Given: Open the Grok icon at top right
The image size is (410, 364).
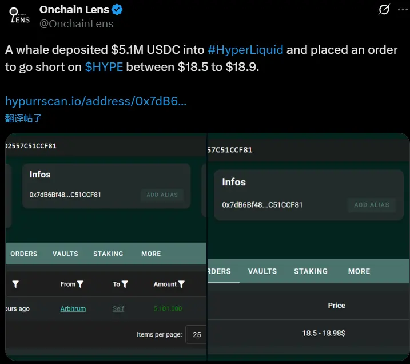Looking at the screenshot, I should 384,10.
